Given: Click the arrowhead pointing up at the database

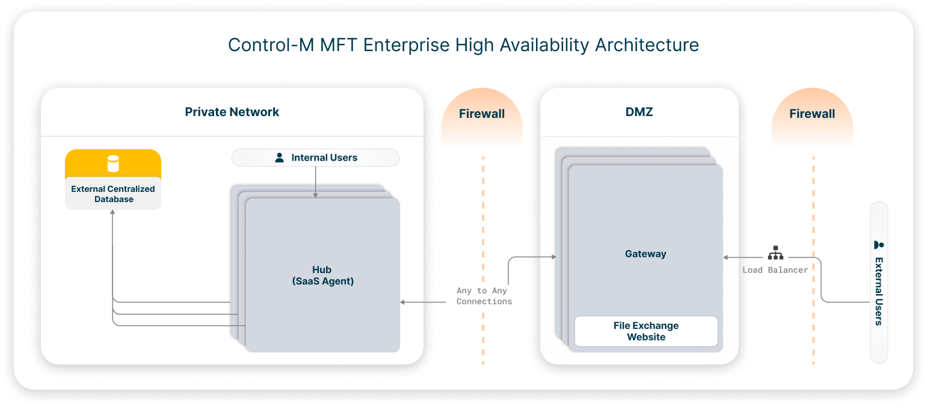Looking at the screenshot, I should point(112,214).
